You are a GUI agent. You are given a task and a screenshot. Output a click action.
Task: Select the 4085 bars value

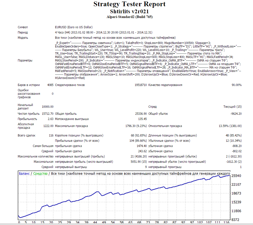click(x=50, y=85)
